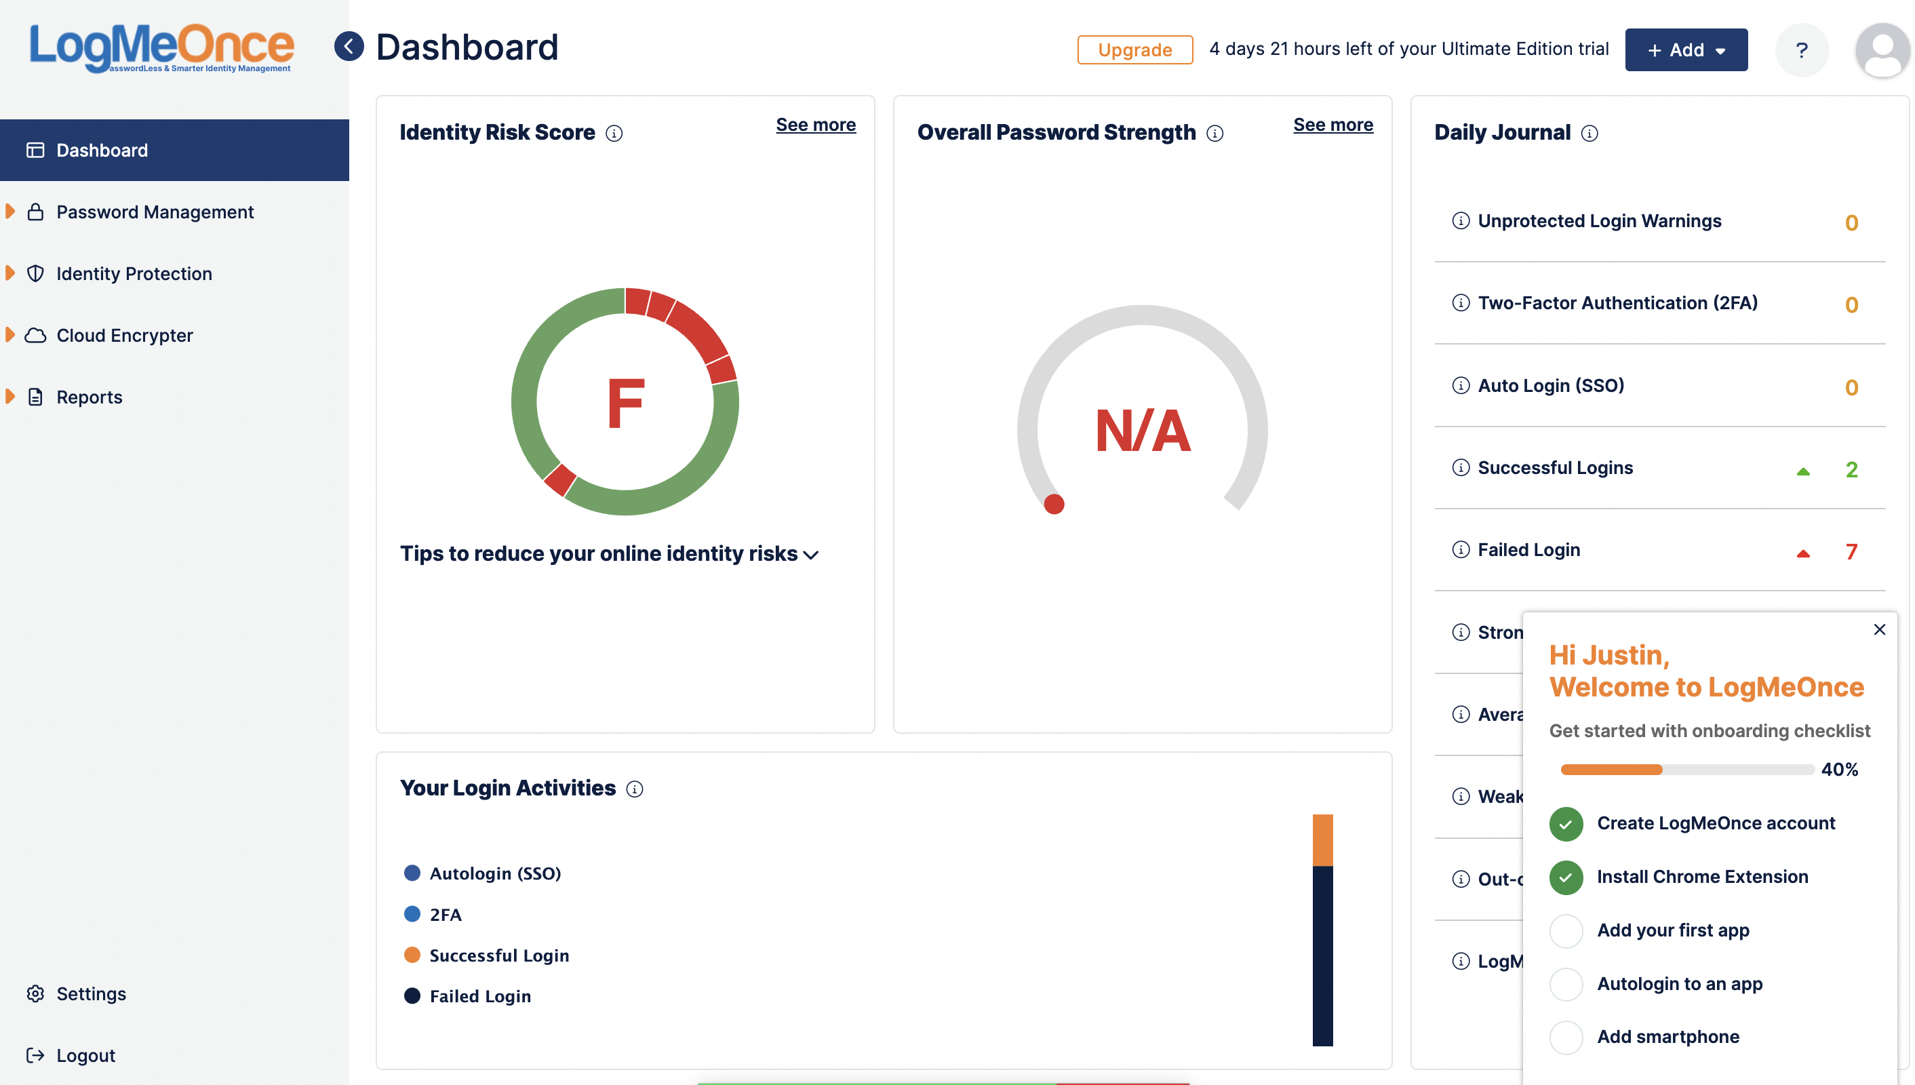Click the Successful Logins count 2
This screenshot has width=1915, height=1085.
(x=1851, y=469)
